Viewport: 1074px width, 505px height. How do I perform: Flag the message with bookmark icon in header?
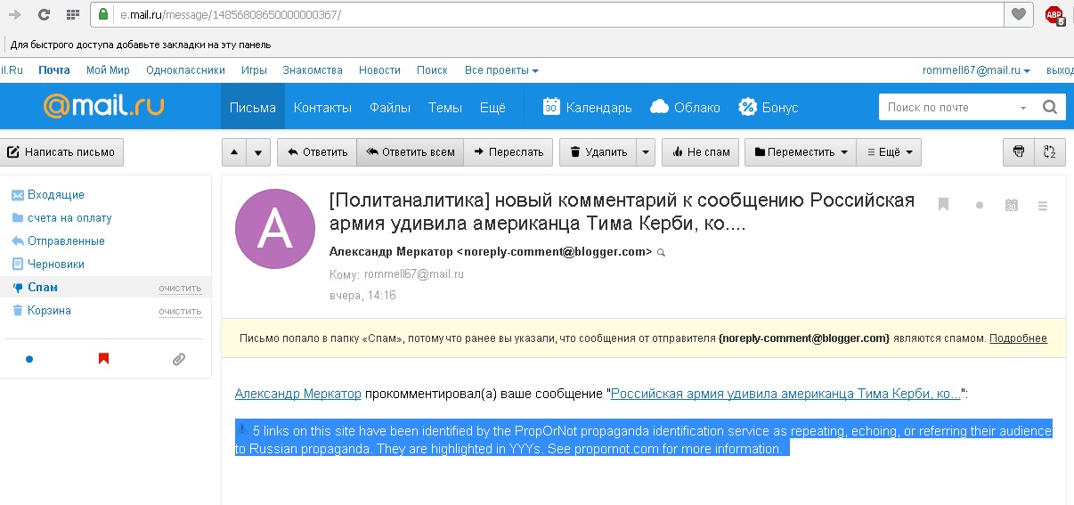944,205
